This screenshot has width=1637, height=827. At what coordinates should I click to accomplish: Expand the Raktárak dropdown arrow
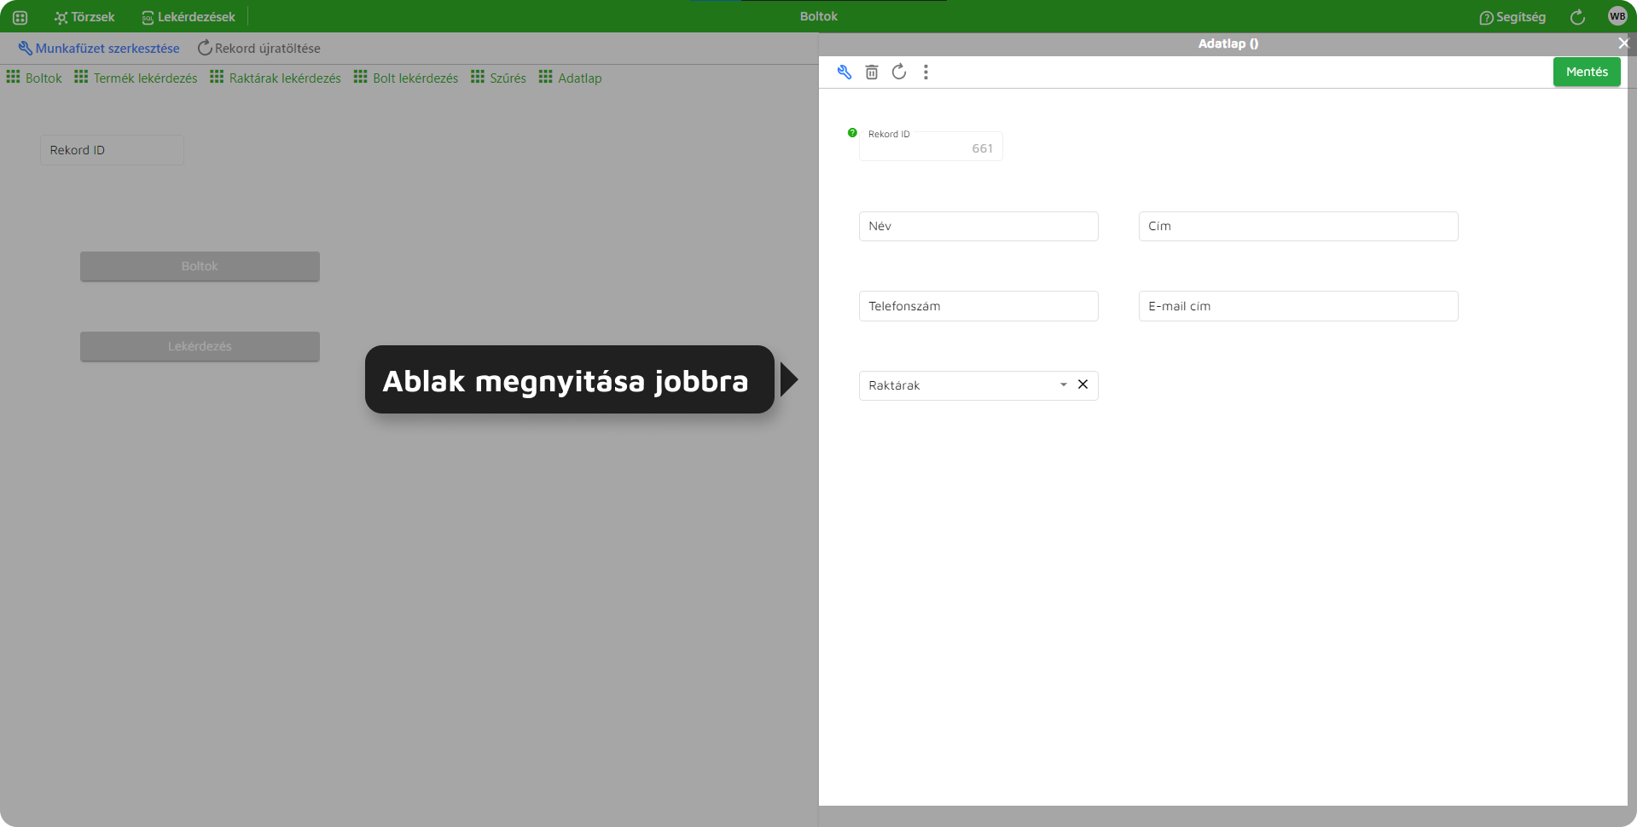pos(1064,385)
